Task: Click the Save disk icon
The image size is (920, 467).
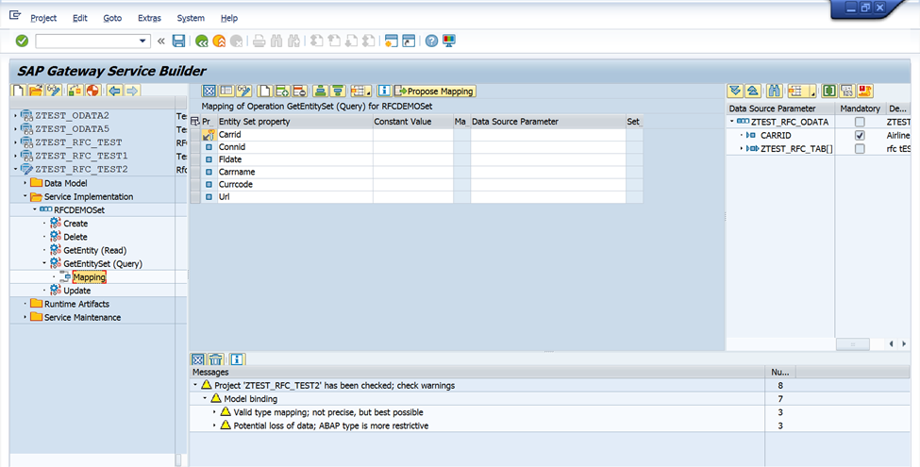Action: pyautogui.click(x=179, y=41)
